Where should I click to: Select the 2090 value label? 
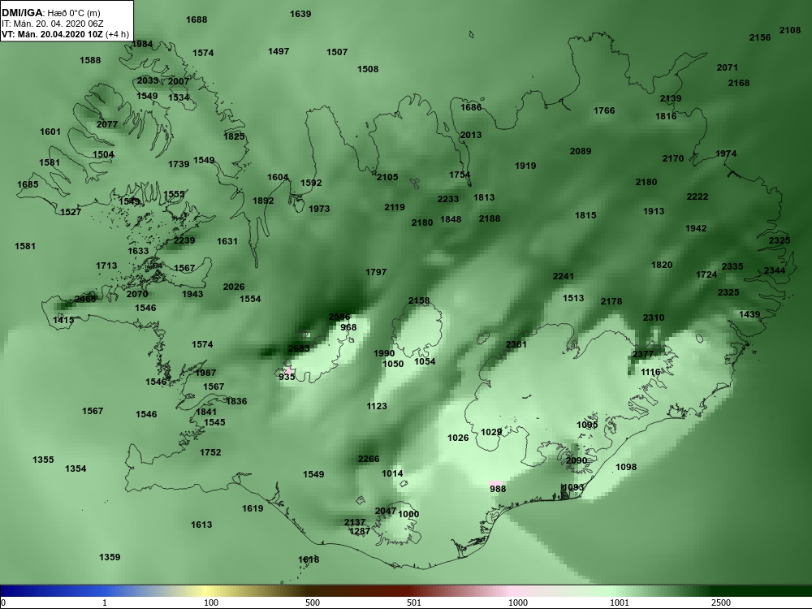(x=577, y=460)
